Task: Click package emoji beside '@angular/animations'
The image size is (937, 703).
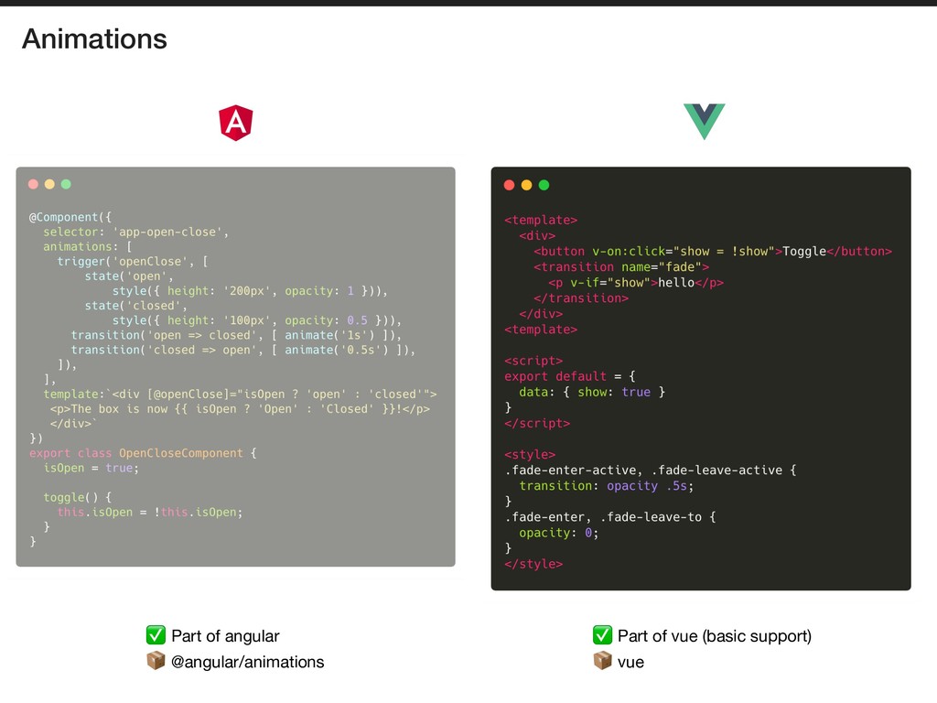Action: coord(156,661)
